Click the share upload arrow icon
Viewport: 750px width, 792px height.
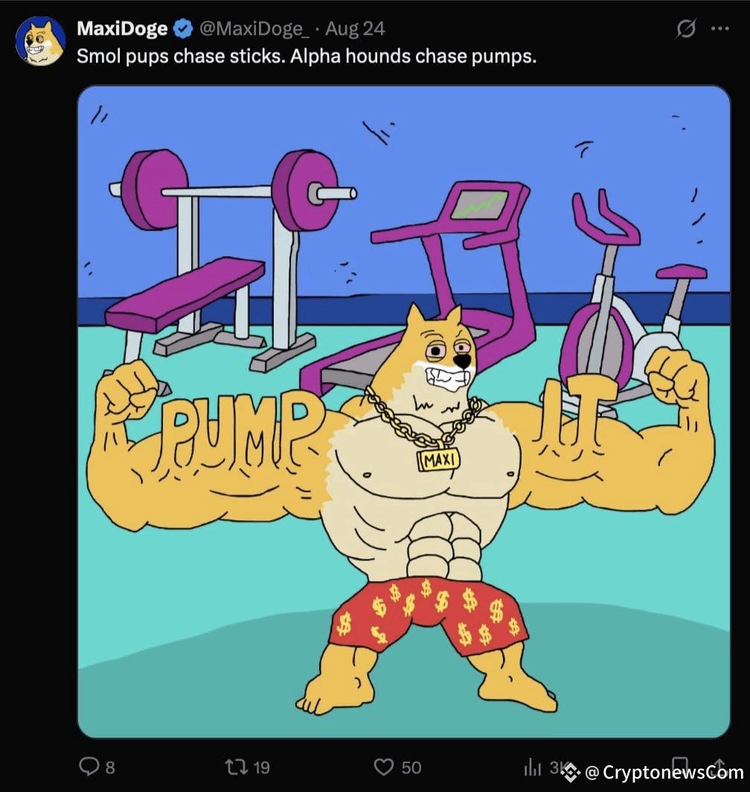click(x=719, y=764)
